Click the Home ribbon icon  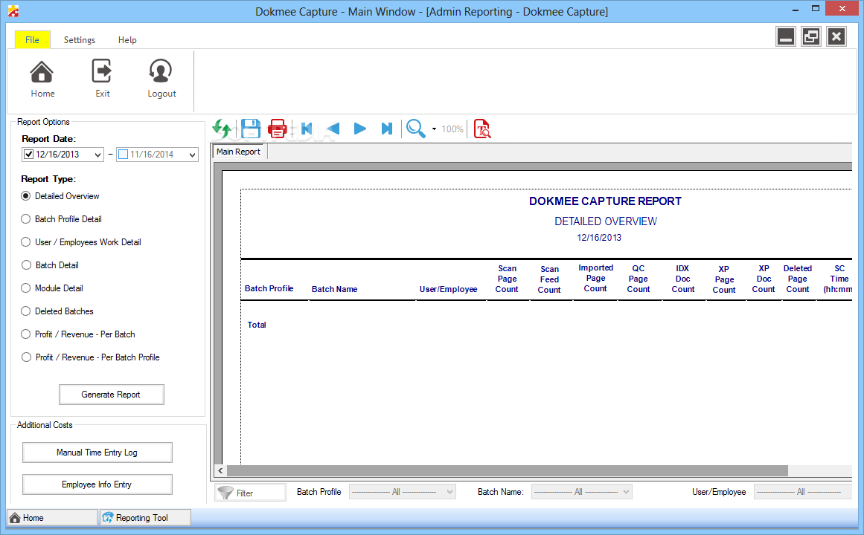(x=42, y=72)
